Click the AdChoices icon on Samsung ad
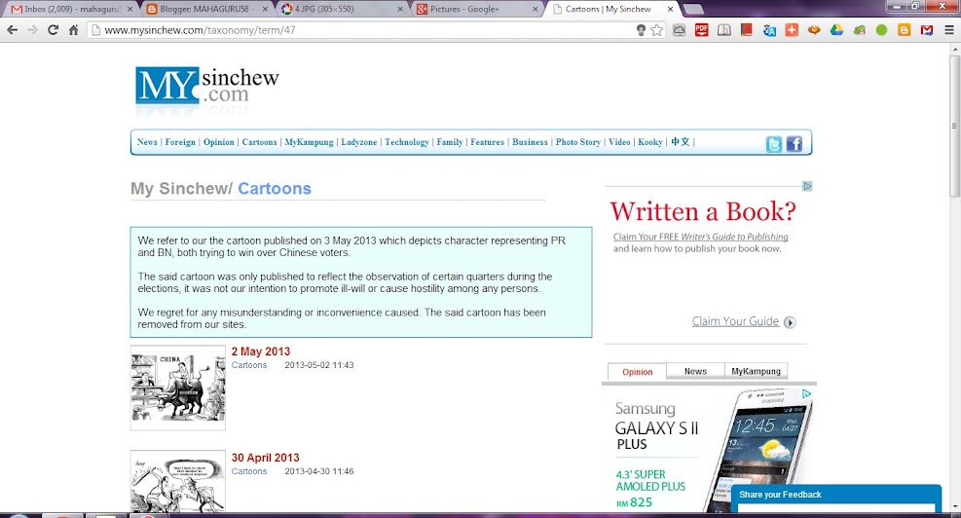 pyautogui.click(x=806, y=393)
